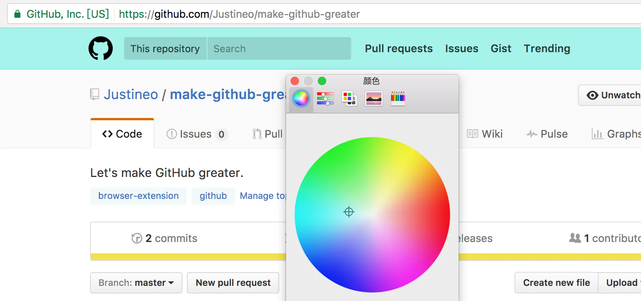Pick a color on the color wheel

[x=372, y=214]
